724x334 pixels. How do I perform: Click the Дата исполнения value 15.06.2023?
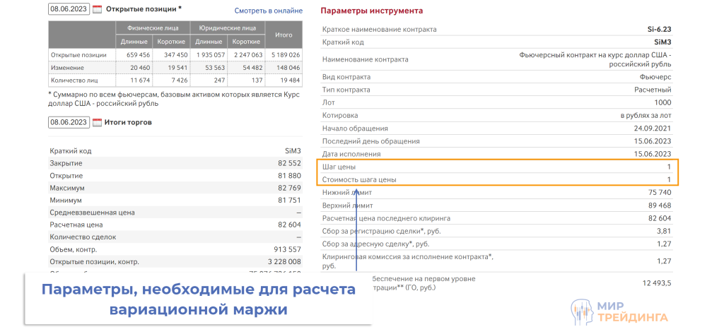[x=652, y=154]
